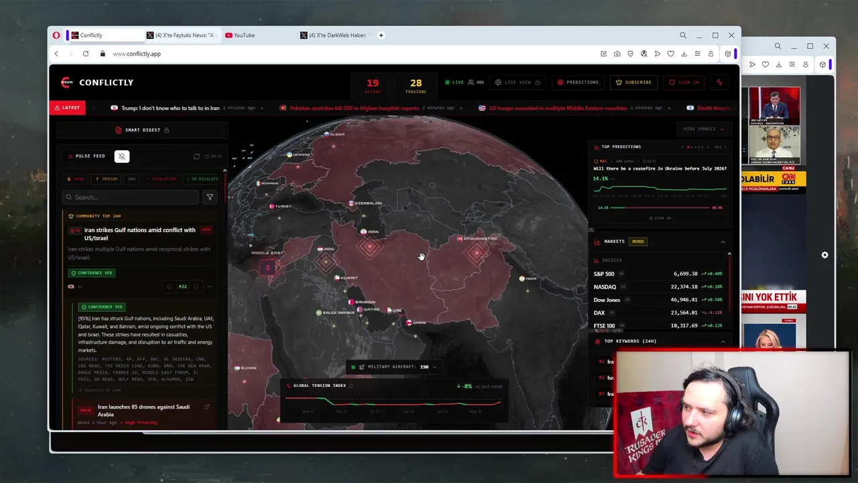Viewport: 858px width, 483px height.
Task: Take a snapshot with Opera camera icon
Action: click(617, 54)
